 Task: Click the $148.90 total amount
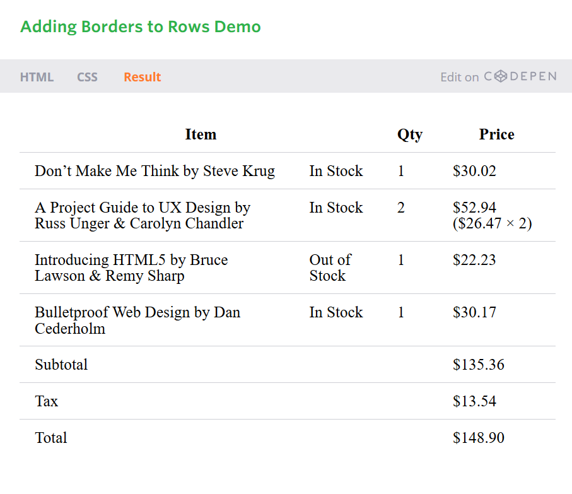point(478,437)
